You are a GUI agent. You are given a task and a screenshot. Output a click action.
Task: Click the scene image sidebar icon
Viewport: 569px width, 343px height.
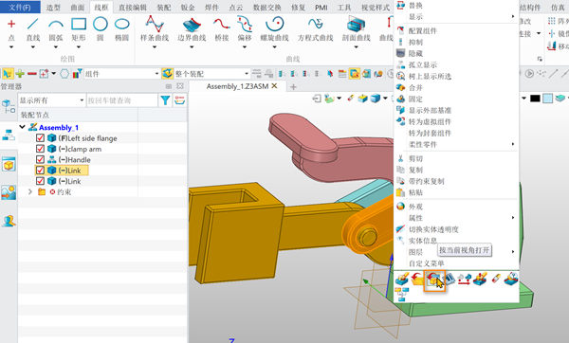pyautogui.click(x=9, y=192)
